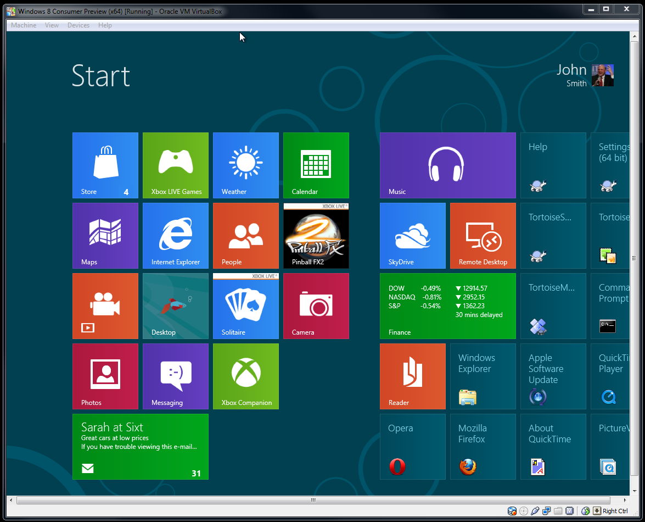Click the USB devices status icon
The height and width of the screenshot is (522, 645).
click(535, 511)
